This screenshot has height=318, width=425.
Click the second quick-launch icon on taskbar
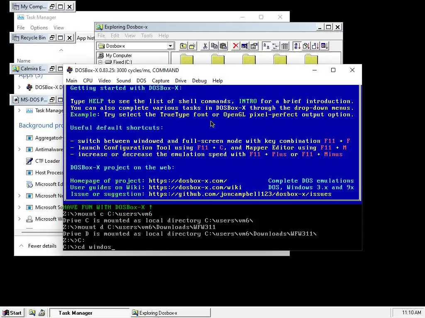[42, 313]
